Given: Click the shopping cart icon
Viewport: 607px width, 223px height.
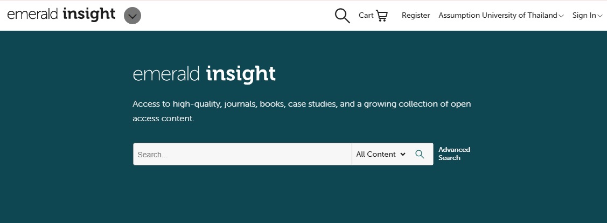Looking at the screenshot, I should pos(382,16).
